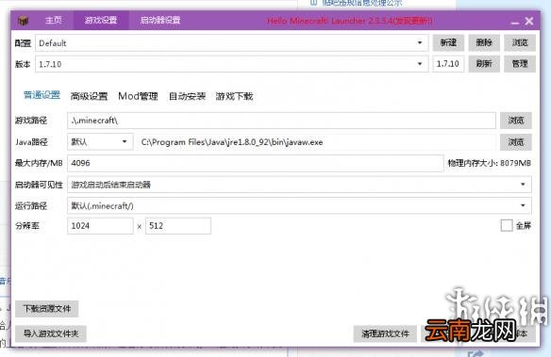Viewport: 551px width, 357px height.
Task: Refresh versions with 刷新 button
Action: pyautogui.click(x=484, y=64)
